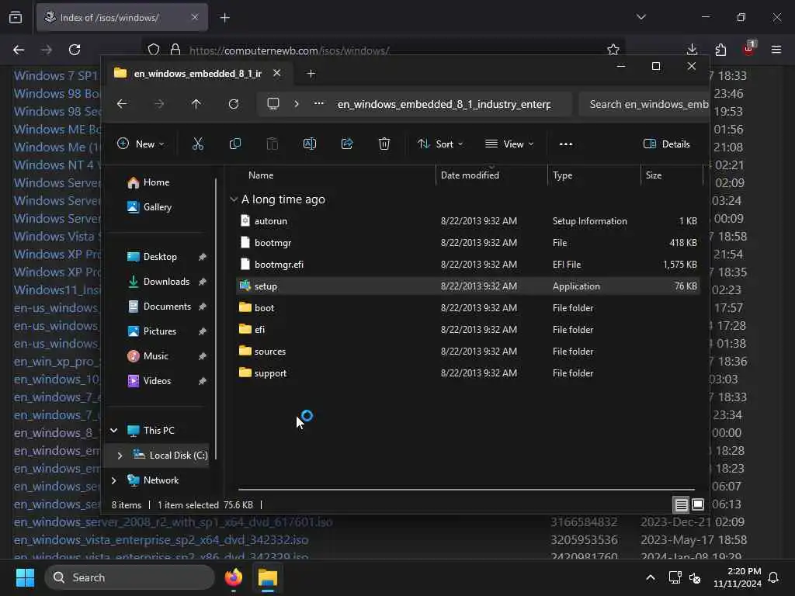Open en_windows_vista_enterprise_sp2_x64 ISO link in Firefox
The height and width of the screenshot is (596, 795).
point(161,540)
